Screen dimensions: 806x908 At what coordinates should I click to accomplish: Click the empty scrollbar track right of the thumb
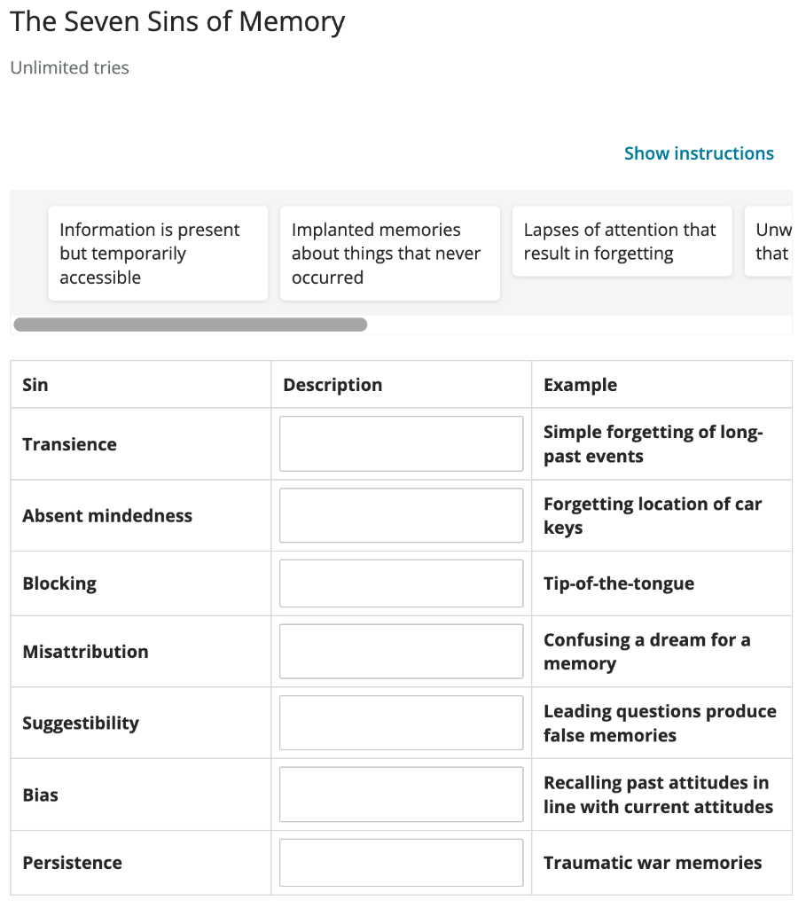pyautogui.click(x=576, y=325)
